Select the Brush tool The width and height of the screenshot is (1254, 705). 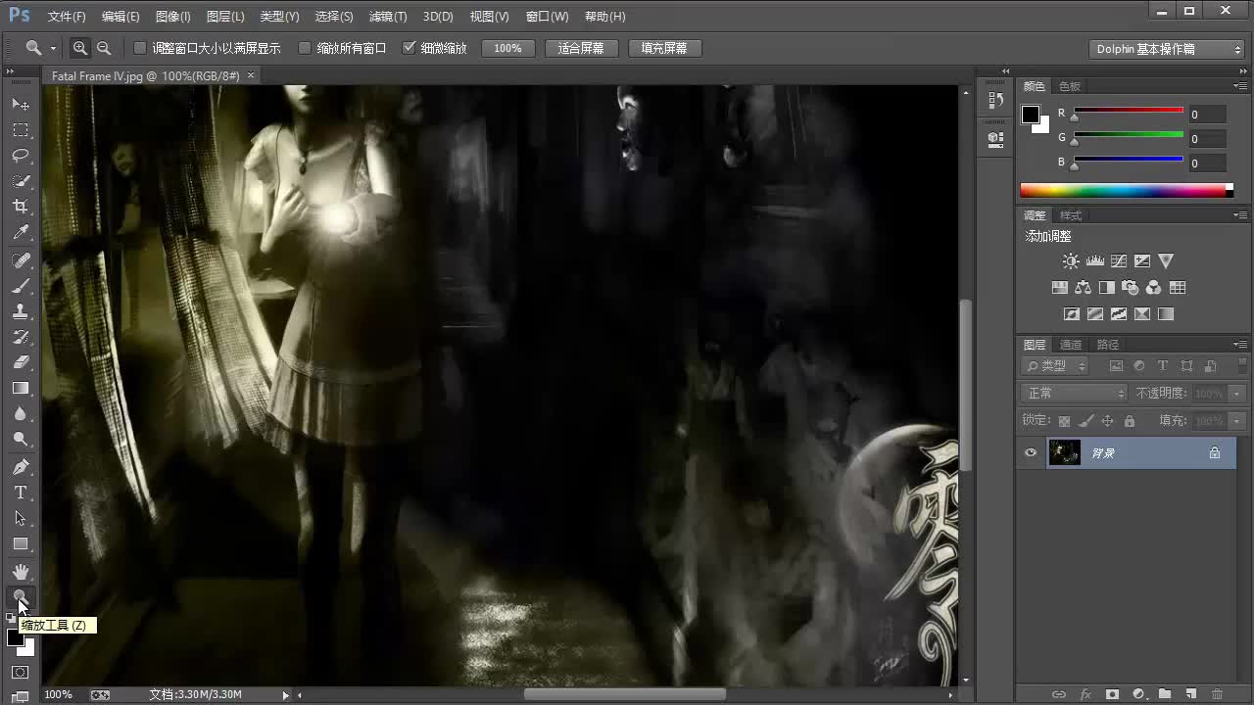(x=21, y=285)
